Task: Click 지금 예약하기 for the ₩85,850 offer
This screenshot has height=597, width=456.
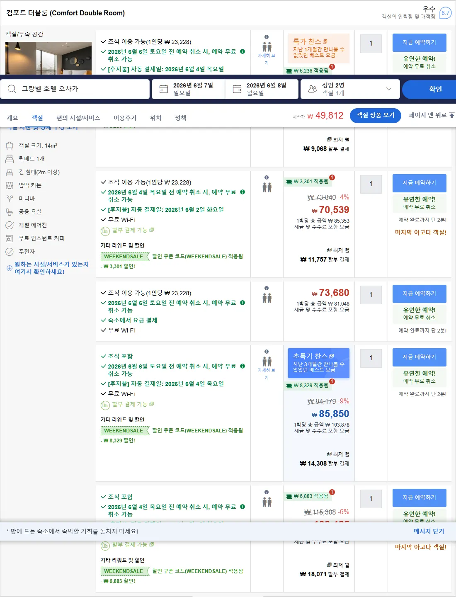Action: (420, 357)
